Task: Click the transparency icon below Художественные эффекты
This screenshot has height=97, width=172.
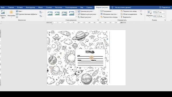Action: point(17,17)
